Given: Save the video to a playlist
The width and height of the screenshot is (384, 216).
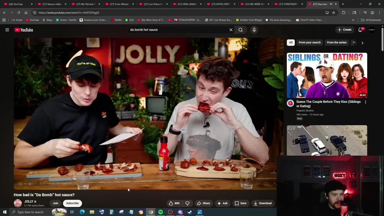Looking at the screenshot, I should (x=241, y=203).
